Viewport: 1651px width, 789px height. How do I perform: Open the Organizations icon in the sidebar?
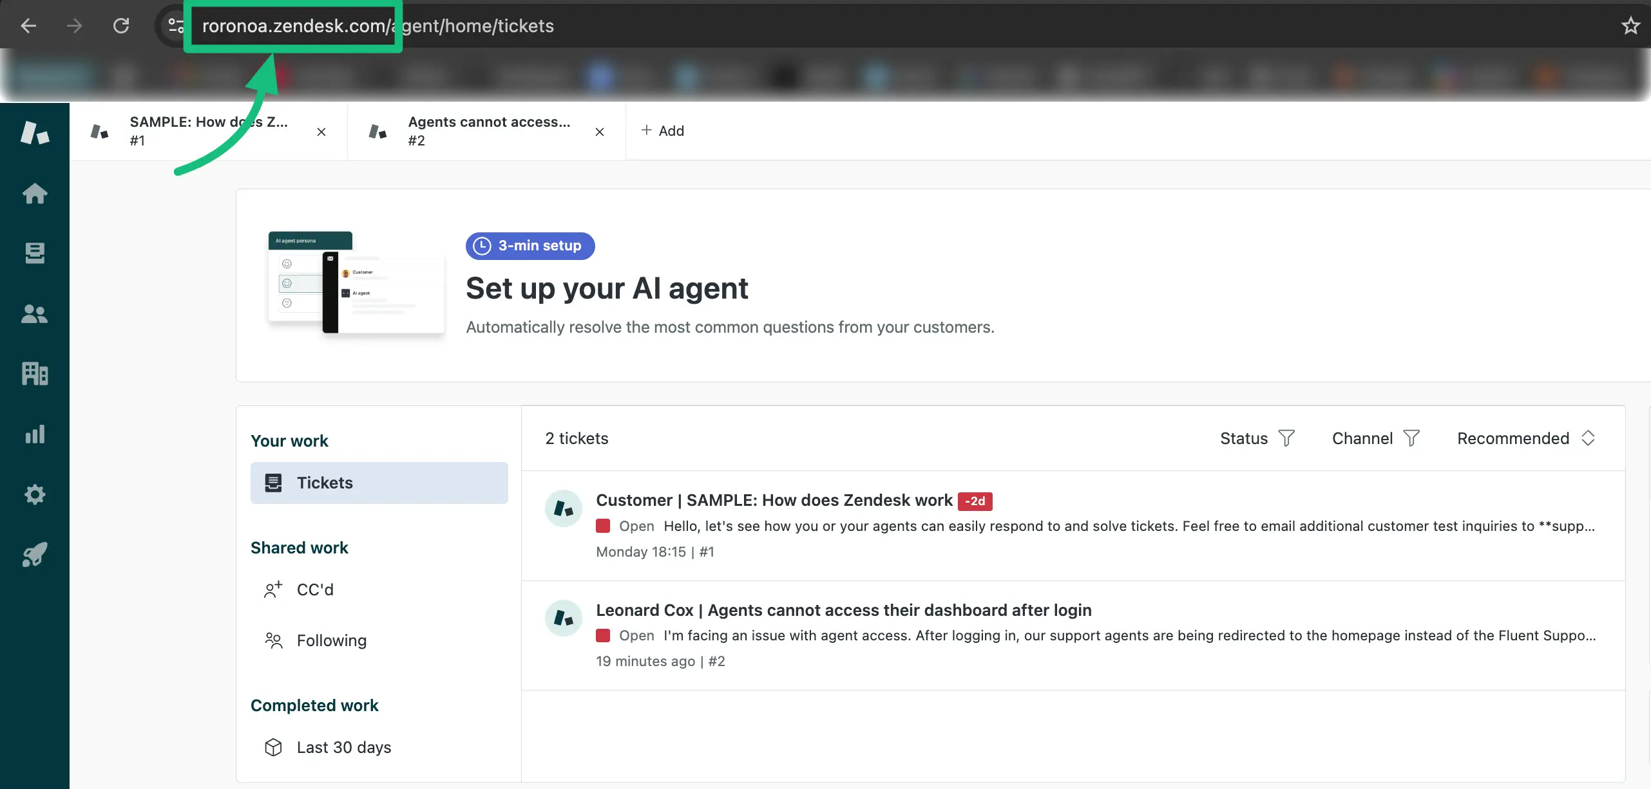point(34,374)
